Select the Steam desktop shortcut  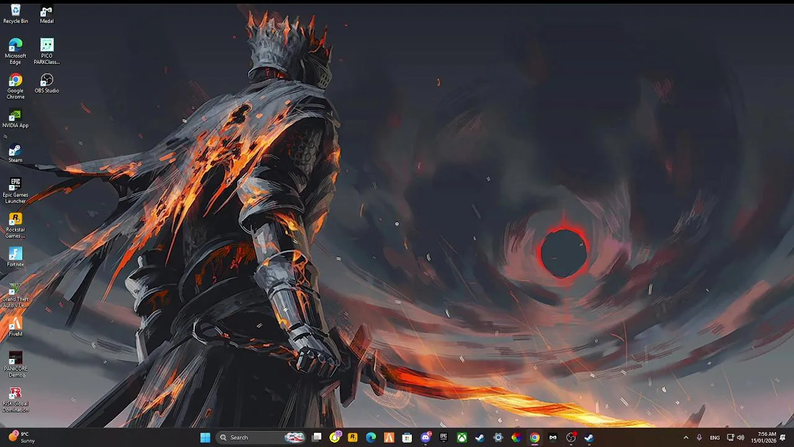point(16,153)
